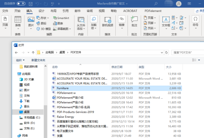Select the Furniture PDF file
The width and height of the screenshot is (204, 138).
[x=116, y=88]
